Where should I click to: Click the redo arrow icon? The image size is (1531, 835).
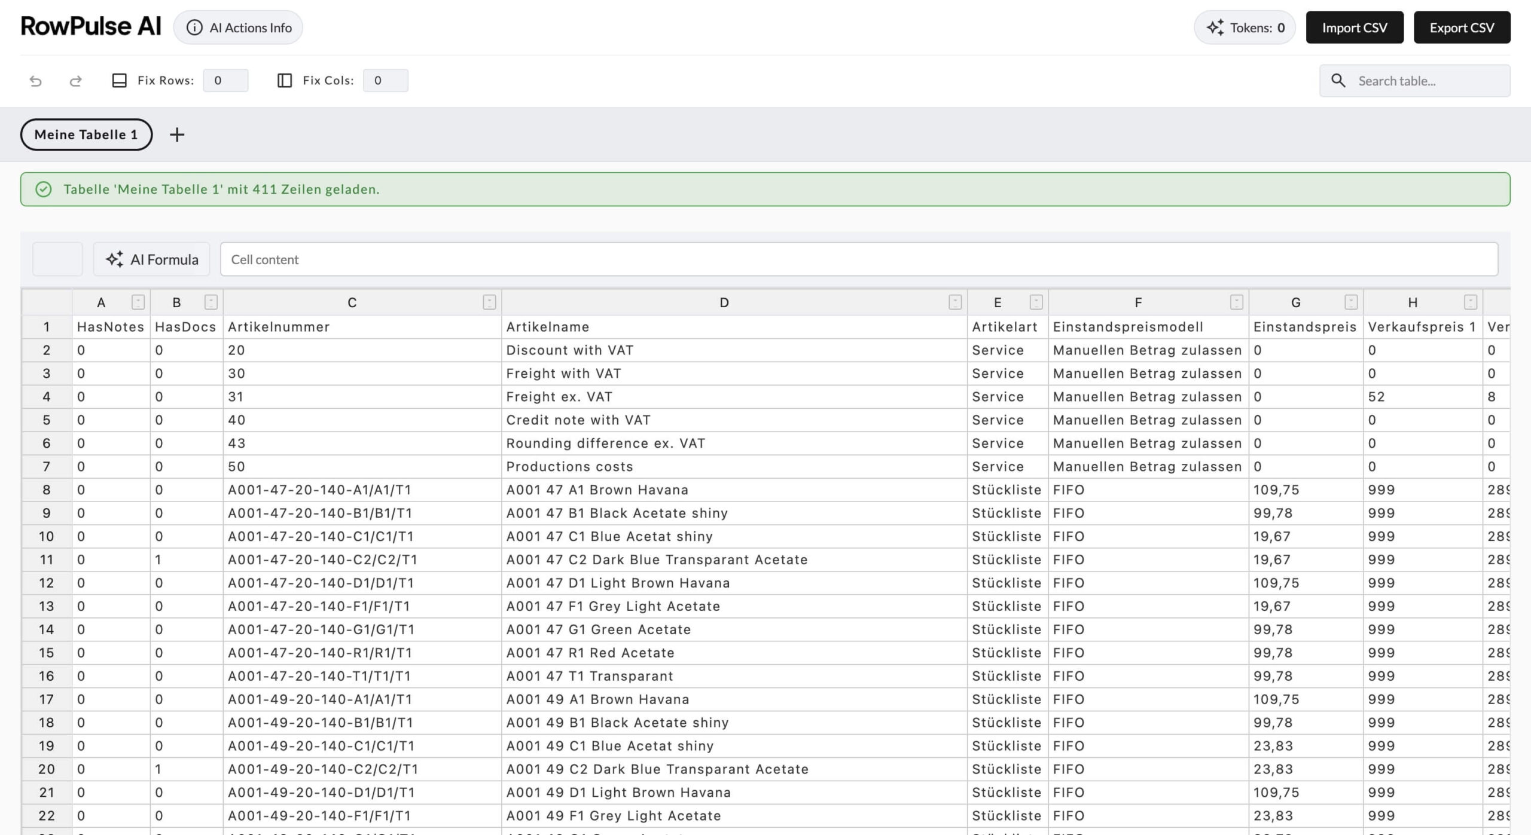coord(75,81)
